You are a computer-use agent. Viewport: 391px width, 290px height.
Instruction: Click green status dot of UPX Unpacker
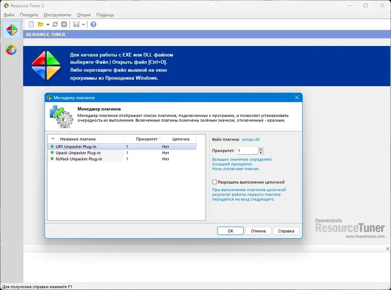tap(52, 146)
